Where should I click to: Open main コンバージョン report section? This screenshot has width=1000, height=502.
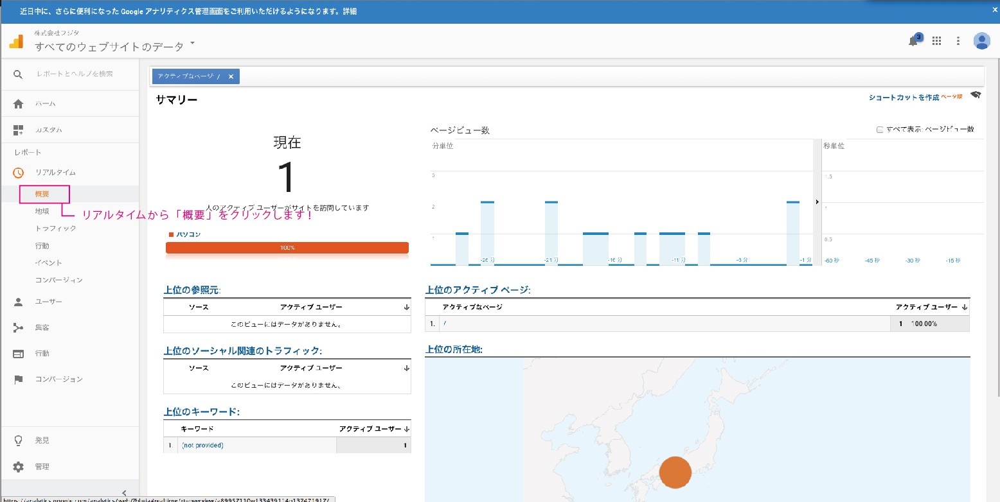pos(59,379)
